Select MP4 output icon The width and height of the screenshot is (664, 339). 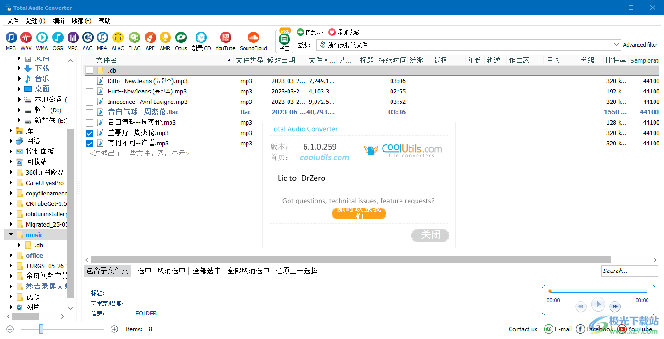click(x=102, y=38)
